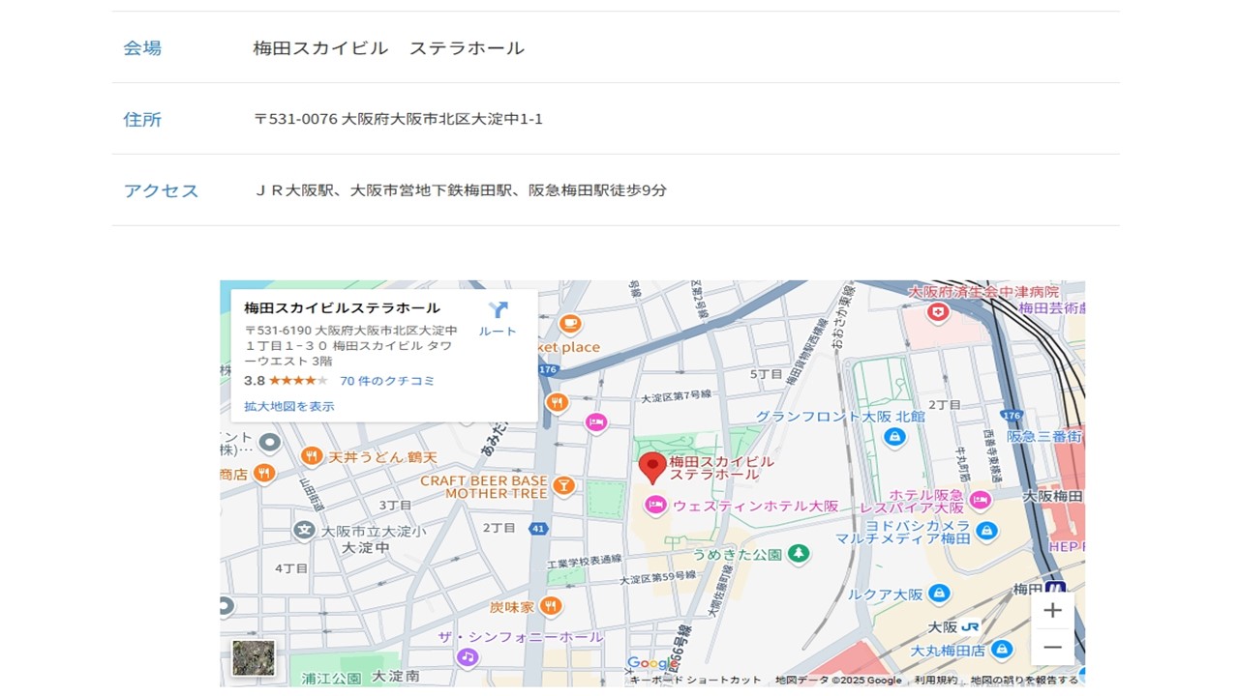The width and height of the screenshot is (1239, 696).
Task: Click the うめきた公園 park tree icon
Action: pos(799,554)
